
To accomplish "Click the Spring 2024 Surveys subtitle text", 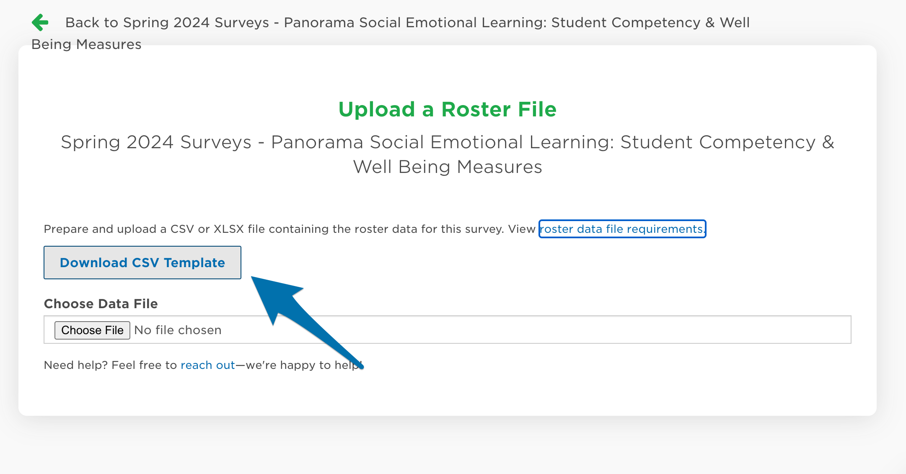I will [448, 154].
